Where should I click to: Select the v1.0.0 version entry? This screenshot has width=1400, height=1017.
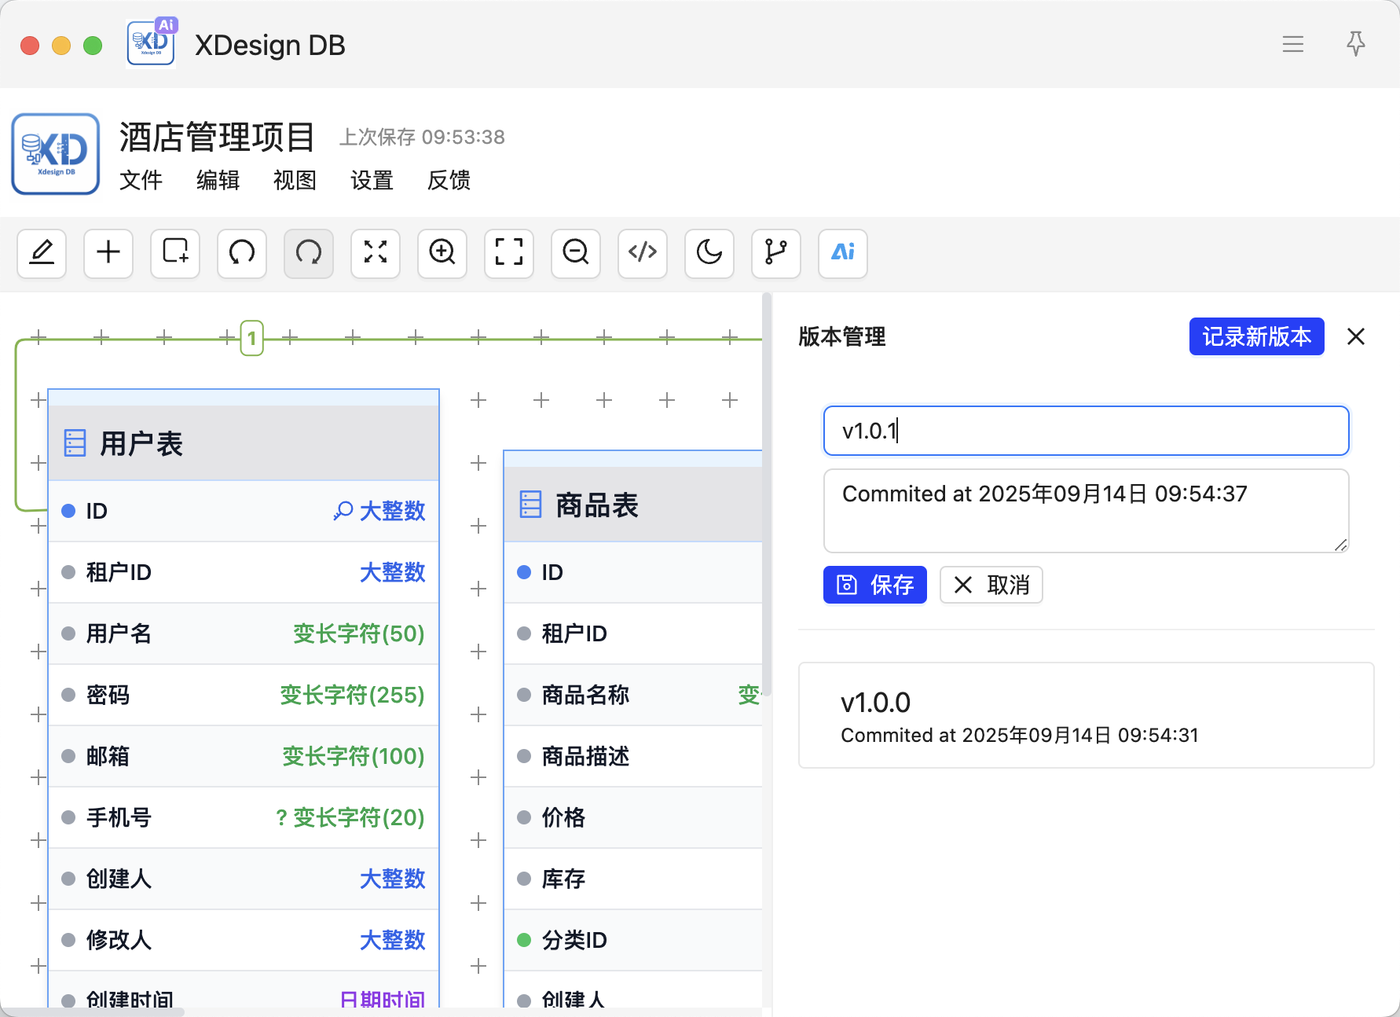pos(1087,715)
